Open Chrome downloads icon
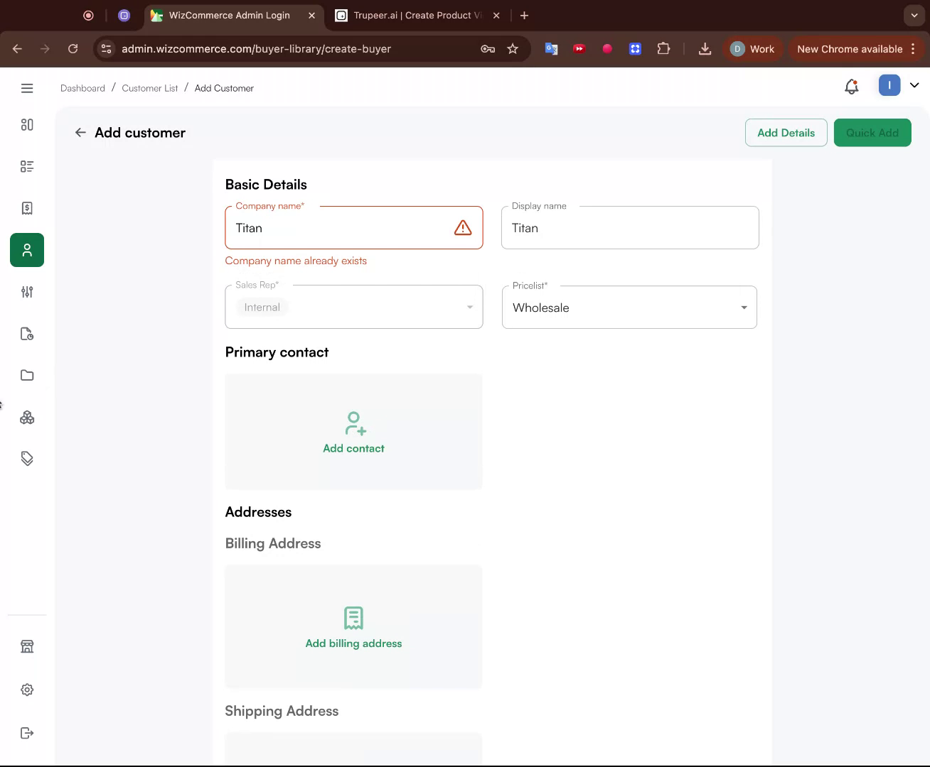The image size is (930, 767). pos(705,49)
